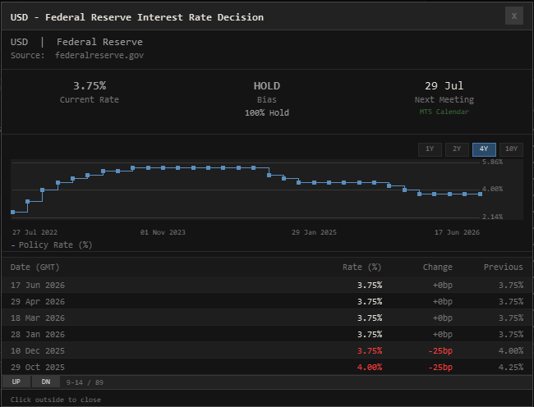Switch chart to 2Y range
This screenshot has height=407, width=534.
click(457, 149)
